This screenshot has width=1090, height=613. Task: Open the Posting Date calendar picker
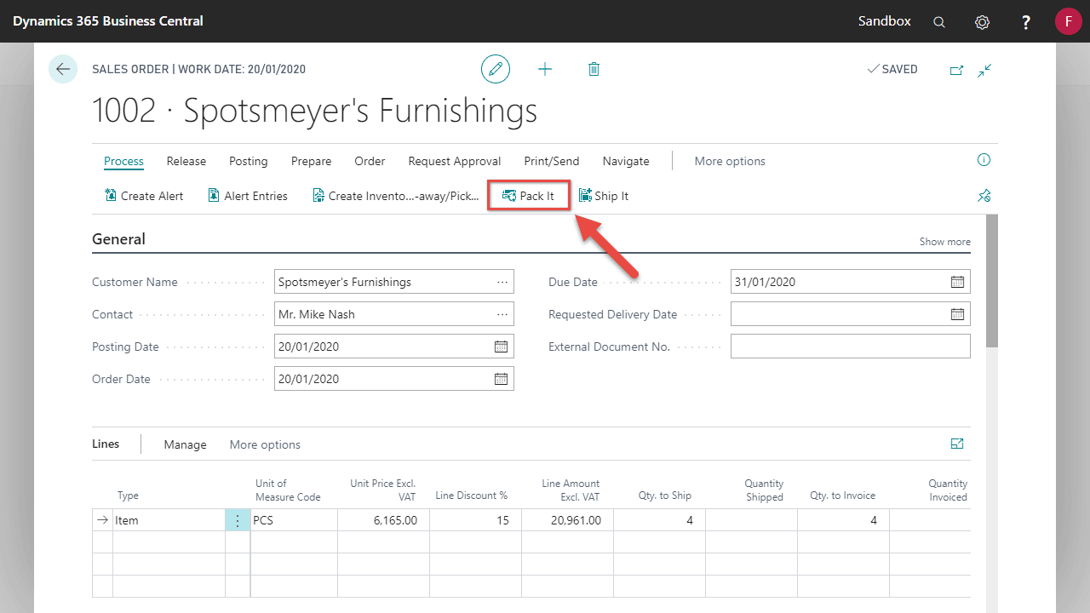(x=501, y=347)
